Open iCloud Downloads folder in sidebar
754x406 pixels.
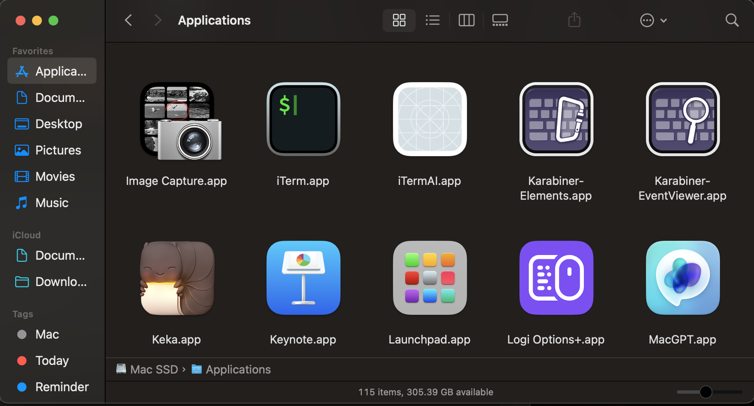pyautogui.click(x=52, y=281)
